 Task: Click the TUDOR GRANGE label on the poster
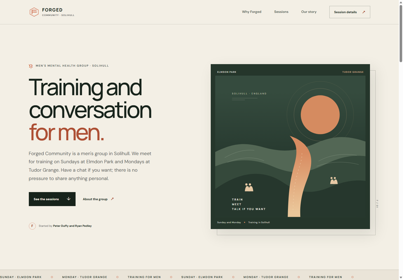(x=353, y=72)
